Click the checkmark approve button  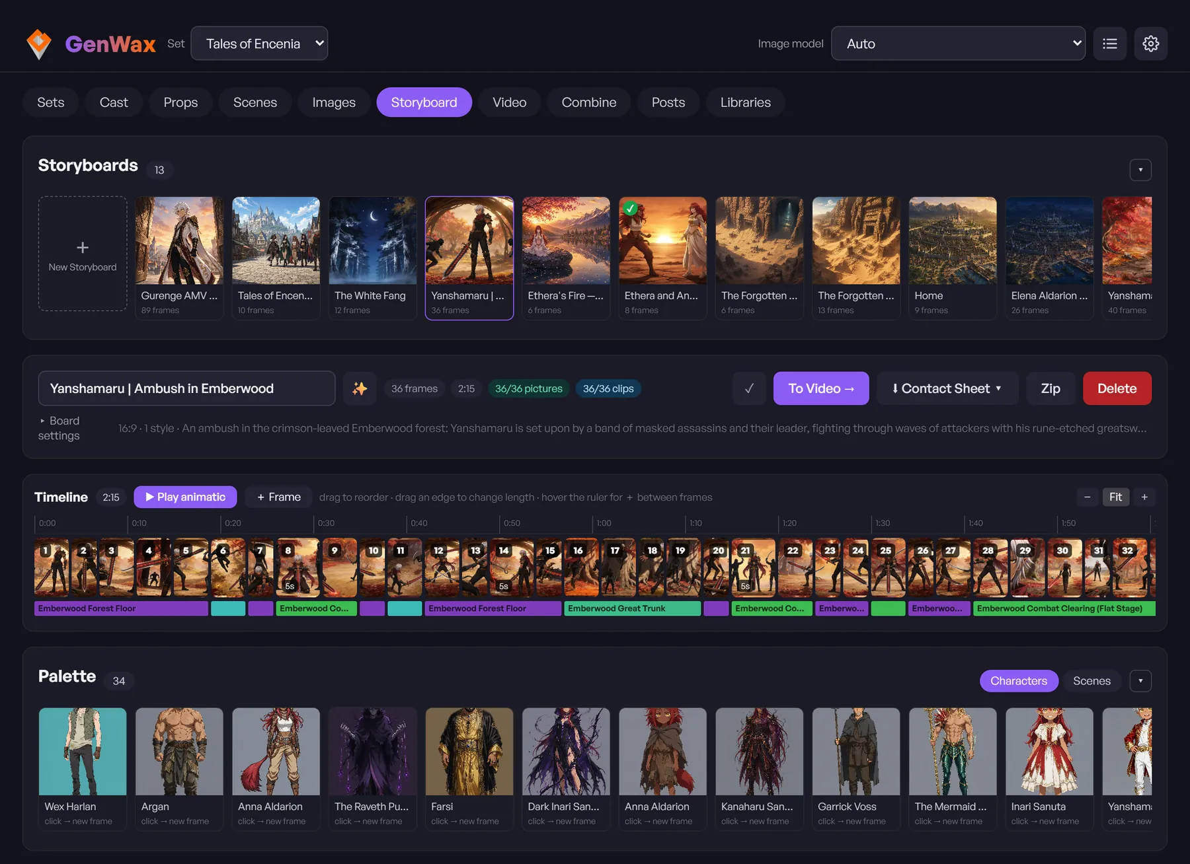pyautogui.click(x=749, y=388)
